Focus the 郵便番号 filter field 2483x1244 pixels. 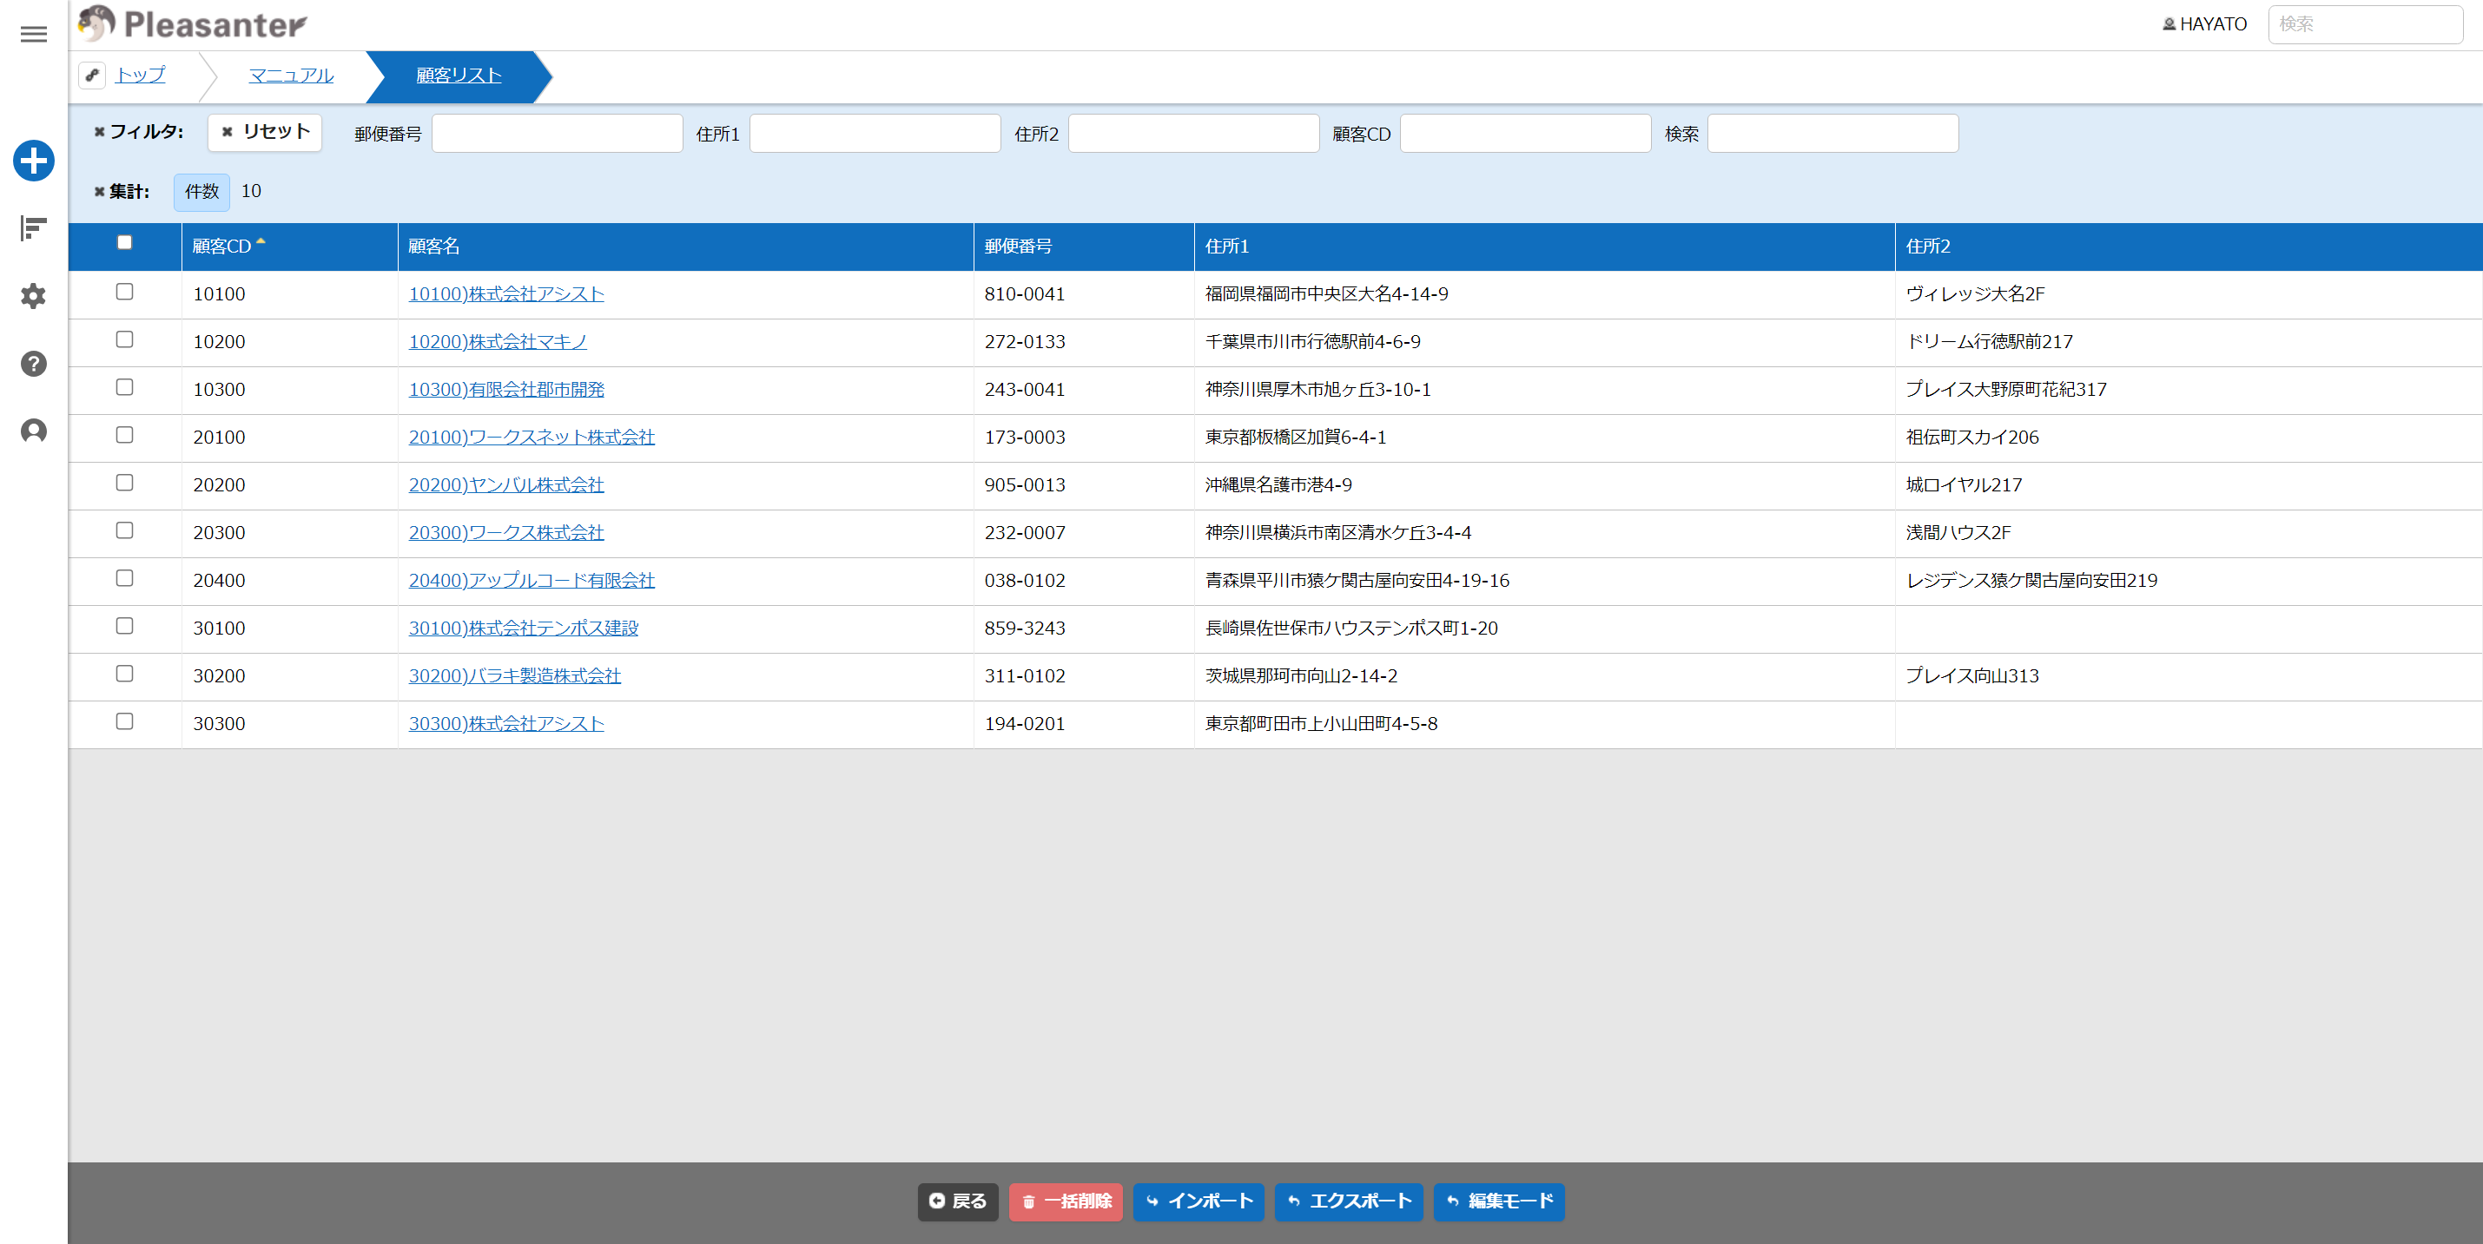[557, 133]
